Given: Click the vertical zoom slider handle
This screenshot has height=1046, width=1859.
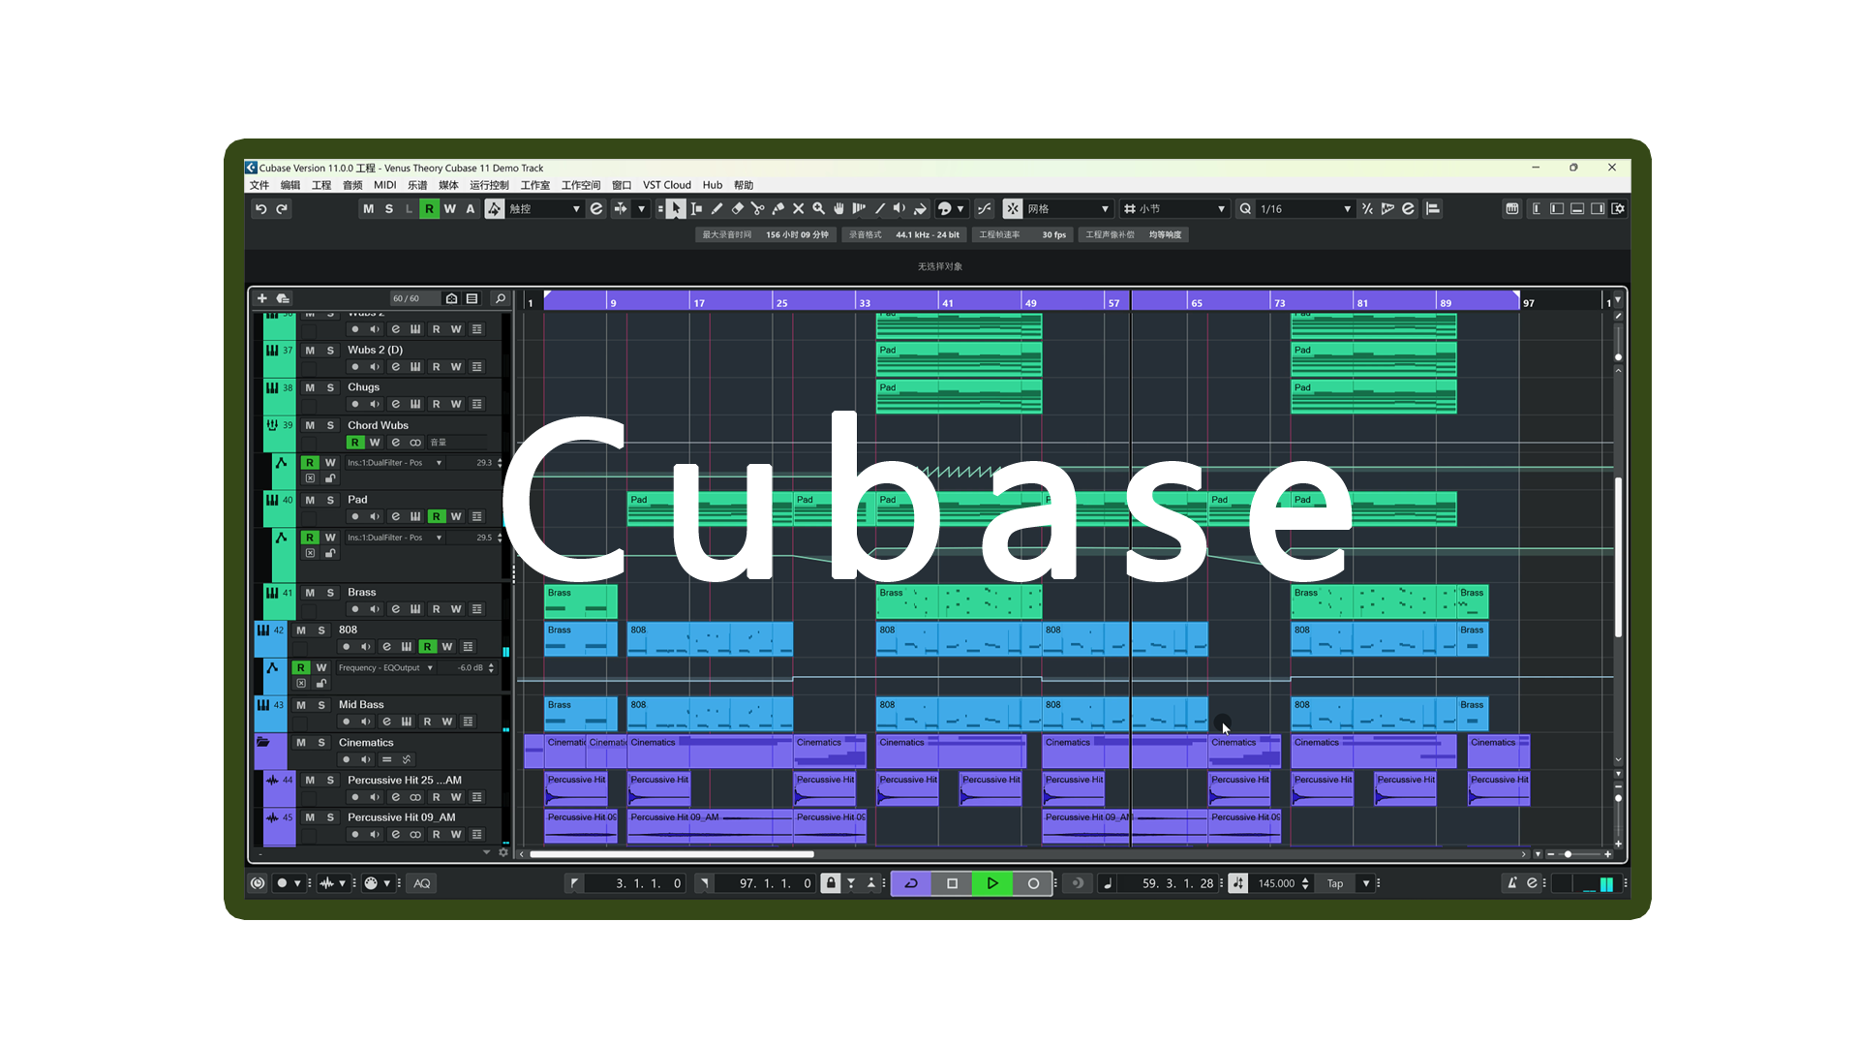Looking at the screenshot, I should (1618, 798).
